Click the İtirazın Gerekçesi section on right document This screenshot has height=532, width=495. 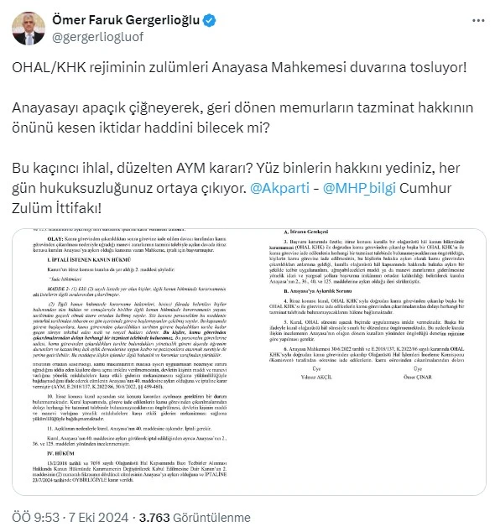(x=305, y=232)
